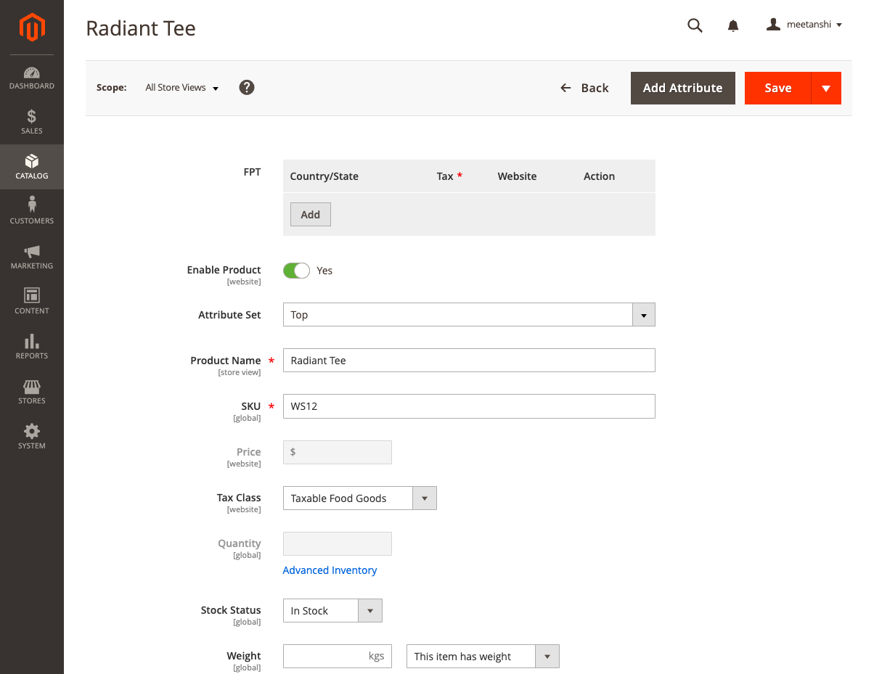Open the notifications bell
This screenshot has width=874, height=674.
[733, 25]
